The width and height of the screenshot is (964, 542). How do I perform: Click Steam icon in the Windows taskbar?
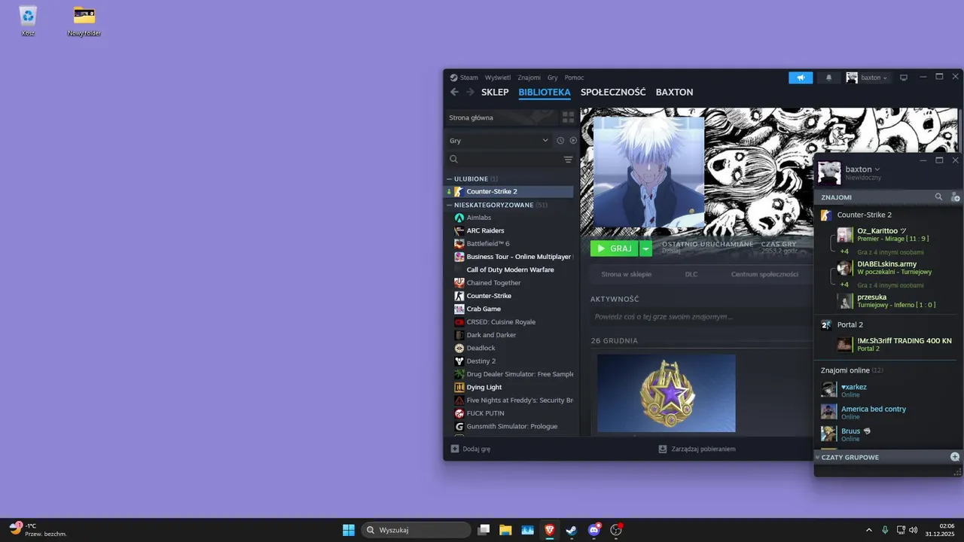point(572,530)
